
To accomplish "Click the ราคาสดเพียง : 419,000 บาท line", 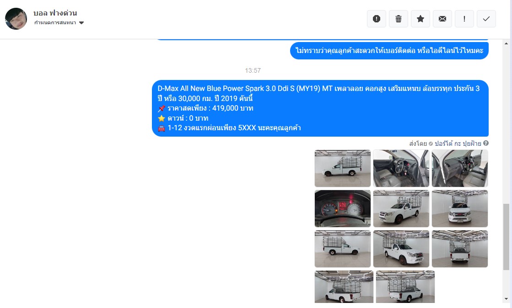I will click(x=206, y=108).
